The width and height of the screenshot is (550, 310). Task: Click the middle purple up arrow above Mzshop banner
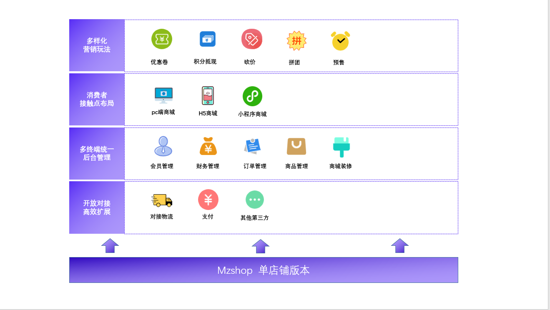[261, 246]
